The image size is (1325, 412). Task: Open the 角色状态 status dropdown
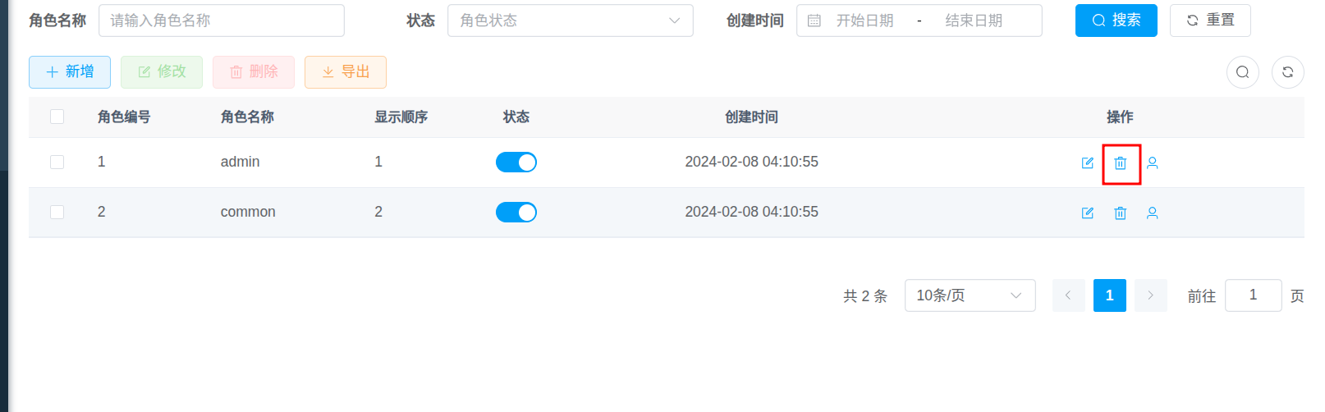point(570,21)
